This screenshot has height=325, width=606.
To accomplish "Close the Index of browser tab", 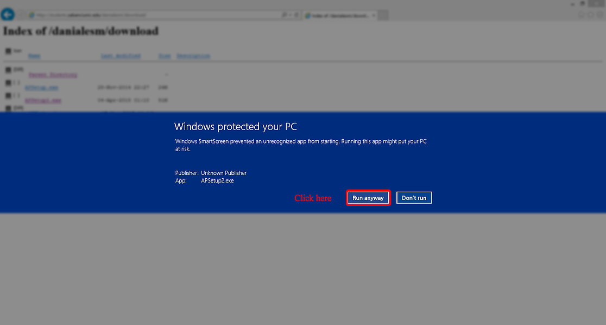I will coord(374,15).
